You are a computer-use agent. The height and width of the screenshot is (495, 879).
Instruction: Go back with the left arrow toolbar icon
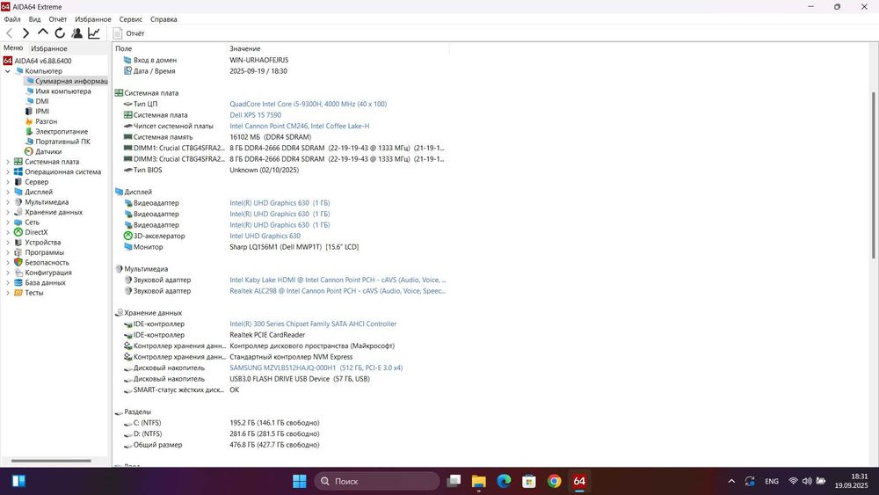pyautogui.click(x=10, y=33)
